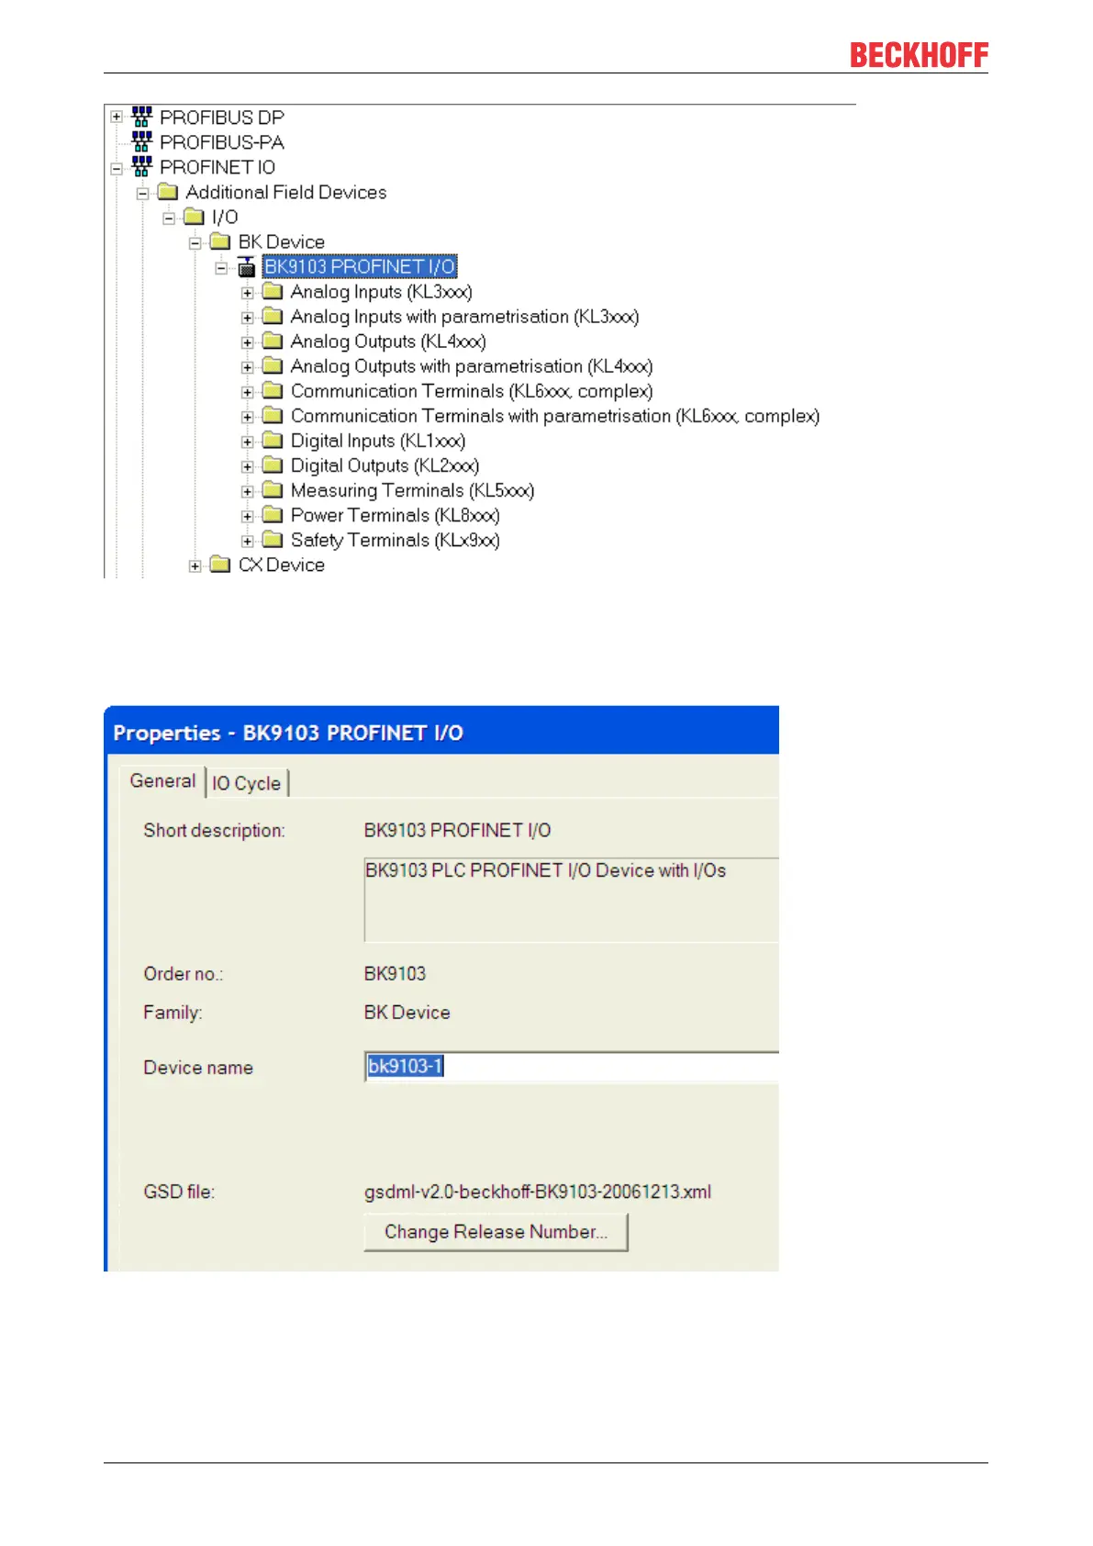The image size is (1093, 1546).
Task: Click the BK Device folder icon
Action: pos(219,241)
